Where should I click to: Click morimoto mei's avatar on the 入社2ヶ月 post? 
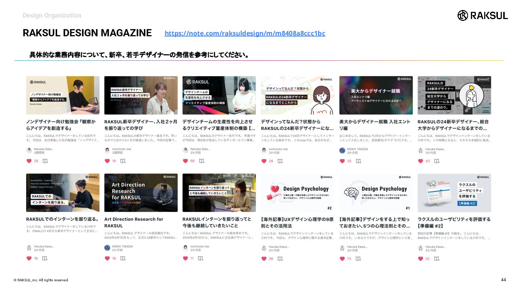(x=107, y=151)
